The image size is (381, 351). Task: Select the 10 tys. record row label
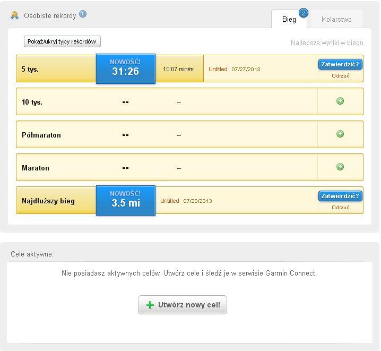pyautogui.click(x=32, y=102)
